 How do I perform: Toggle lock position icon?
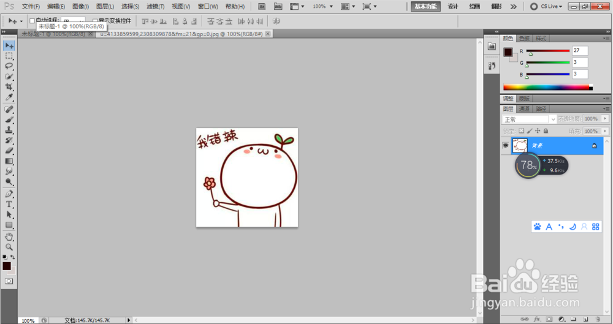click(x=538, y=131)
